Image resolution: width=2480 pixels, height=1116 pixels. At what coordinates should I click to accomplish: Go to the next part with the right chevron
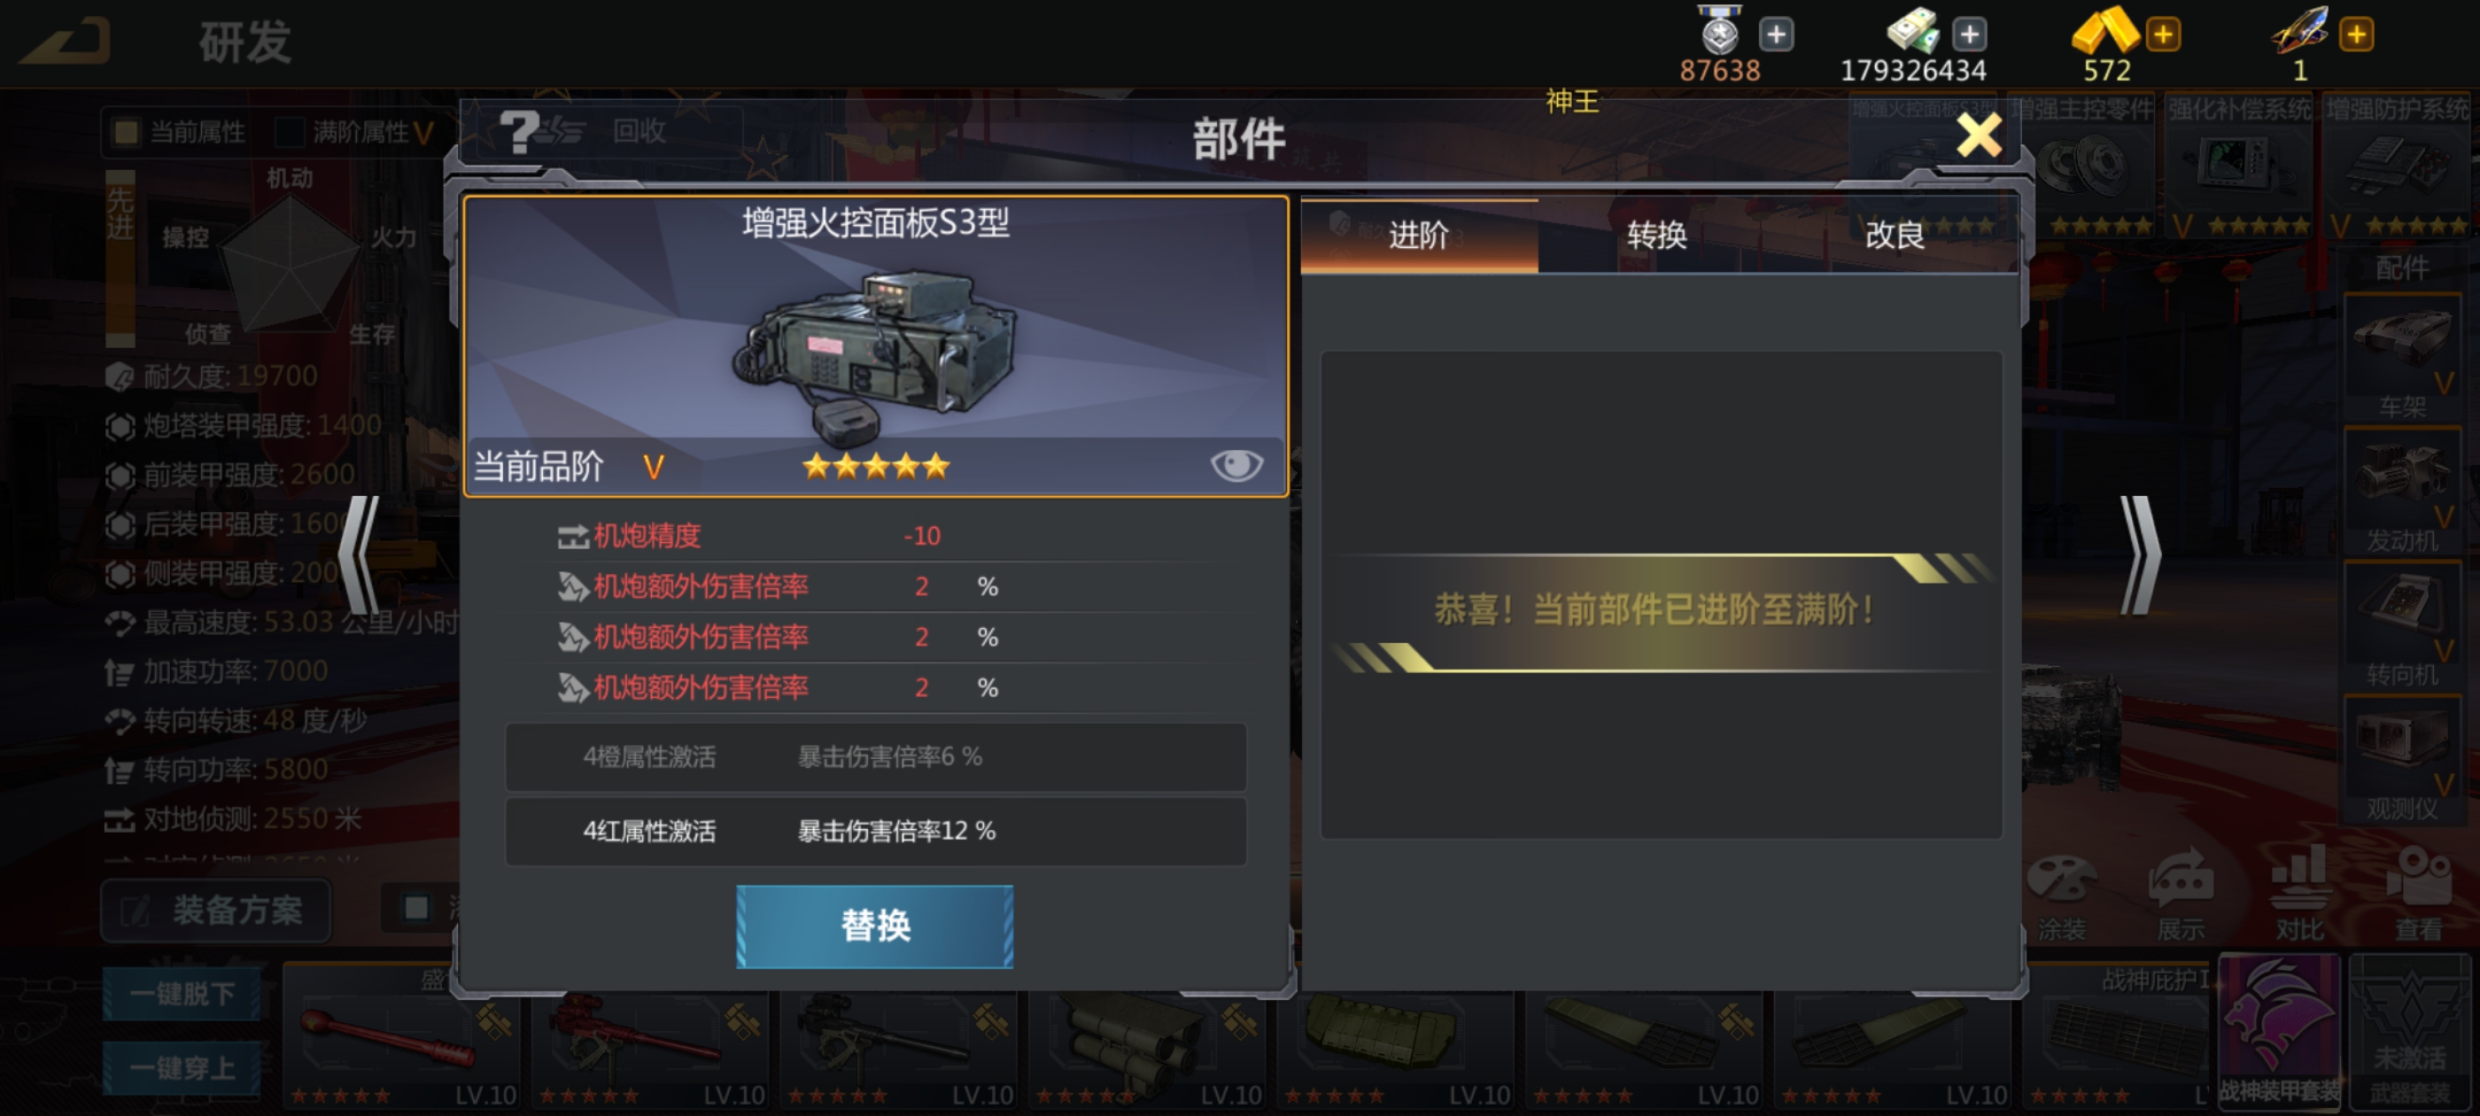(2140, 555)
